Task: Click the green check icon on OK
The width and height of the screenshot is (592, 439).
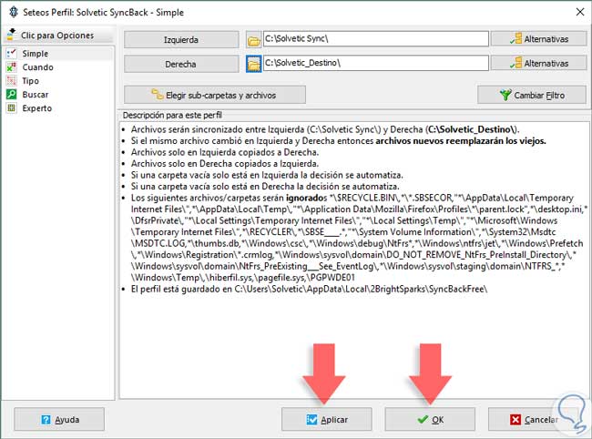Action: (423, 419)
